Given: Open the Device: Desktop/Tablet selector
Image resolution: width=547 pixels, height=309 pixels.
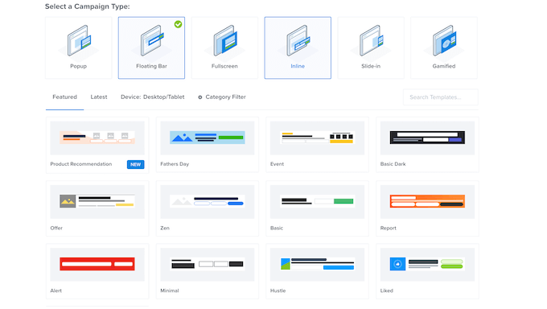Looking at the screenshot, I should point(153,97).
